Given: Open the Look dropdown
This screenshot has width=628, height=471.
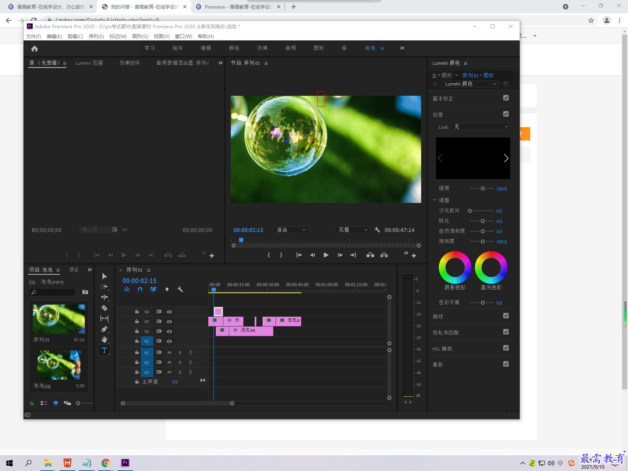Looking at the screenshot, I should 480,127.
